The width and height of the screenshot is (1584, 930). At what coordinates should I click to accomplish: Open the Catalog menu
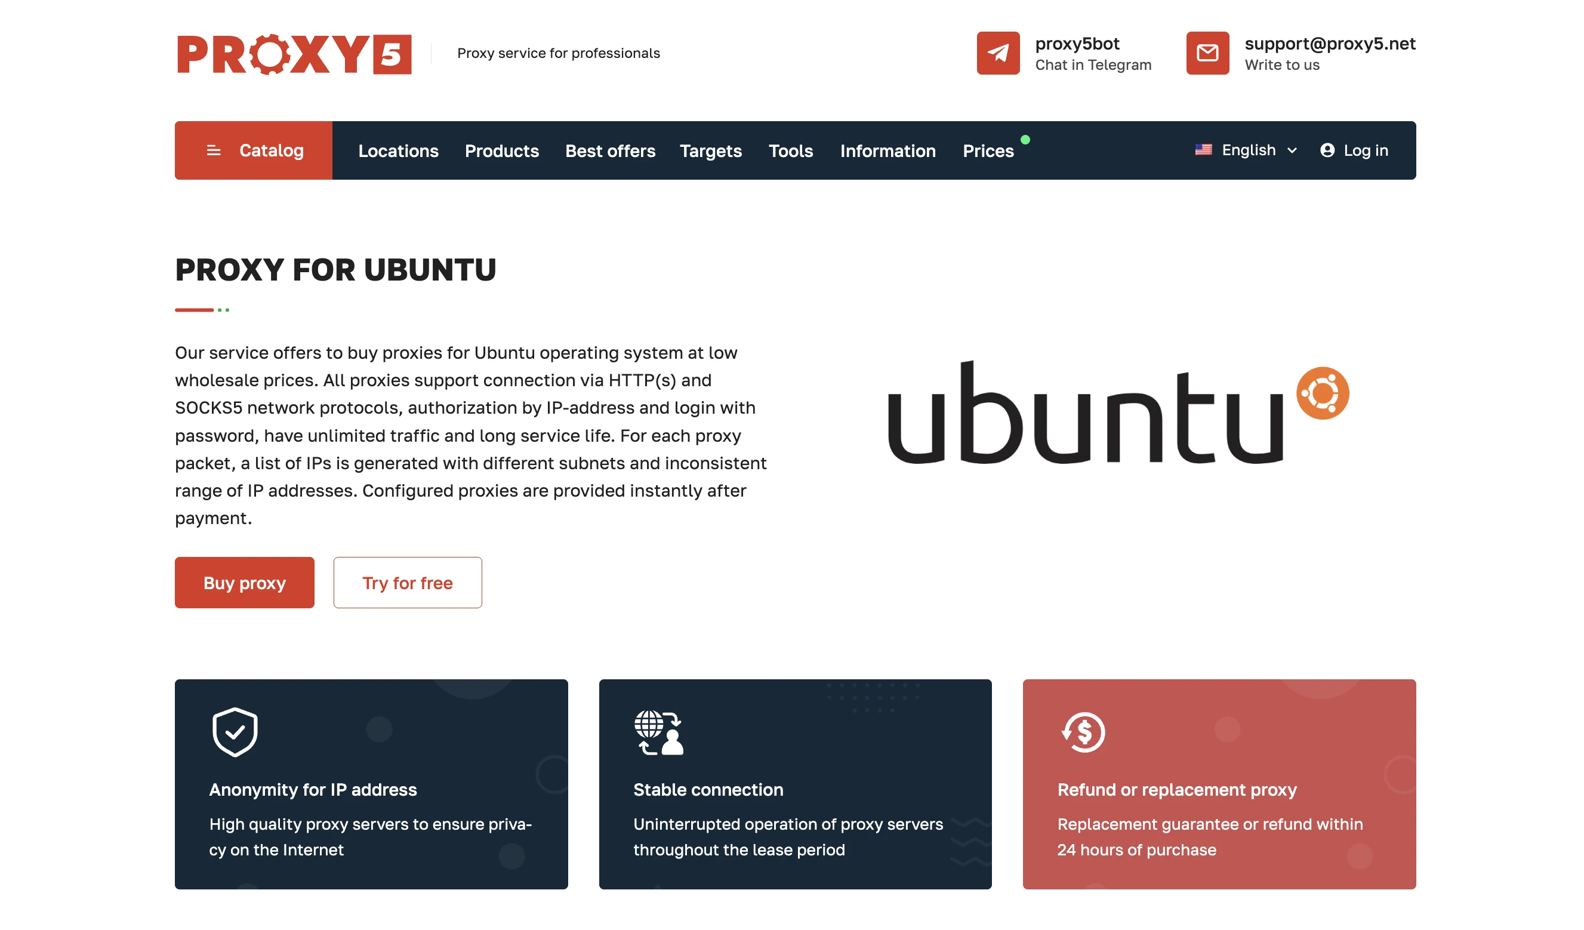coord(253,151)
